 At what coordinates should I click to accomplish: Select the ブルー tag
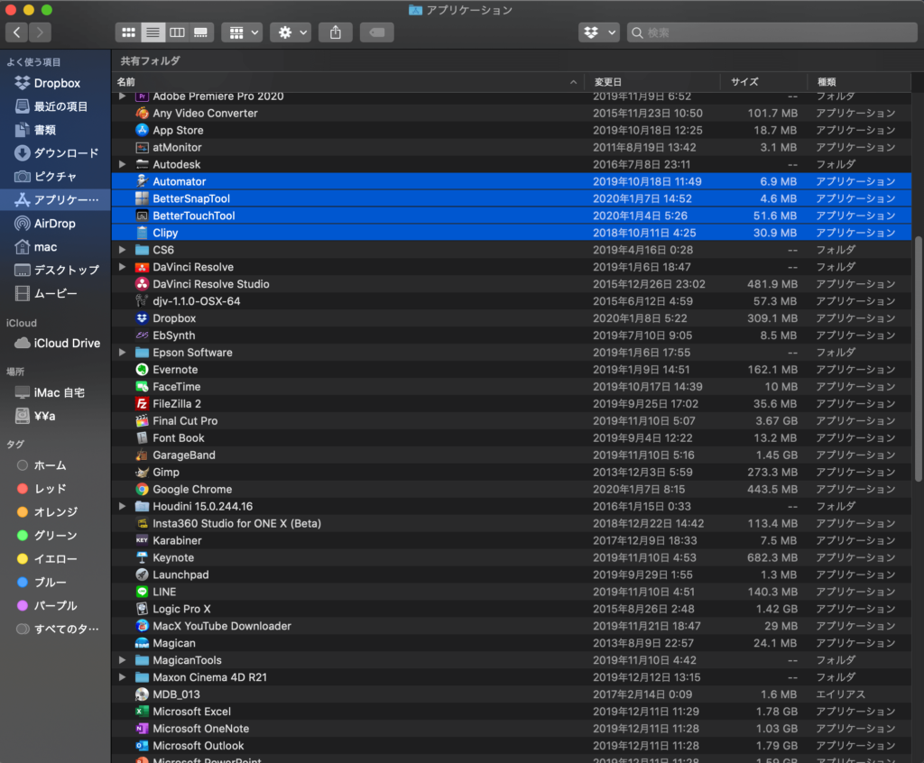[55, 582]
